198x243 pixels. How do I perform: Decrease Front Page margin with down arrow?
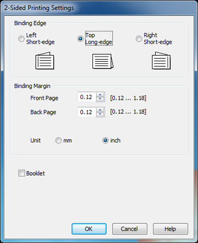100,99
